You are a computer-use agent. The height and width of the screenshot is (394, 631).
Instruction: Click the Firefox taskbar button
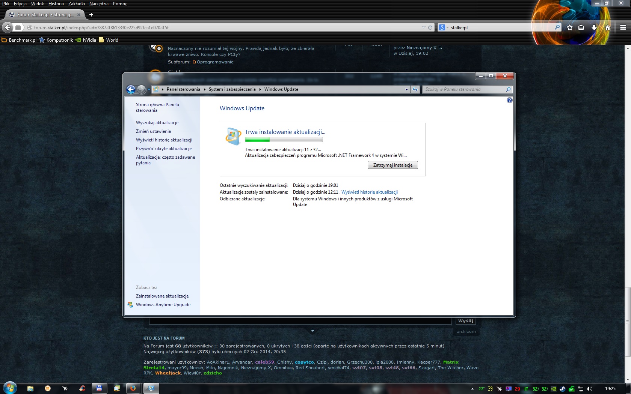click(x=133, y=389)
